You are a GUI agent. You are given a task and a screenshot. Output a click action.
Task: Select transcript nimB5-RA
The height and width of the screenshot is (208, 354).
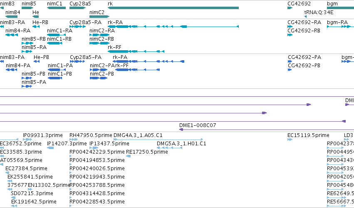[x=34, y=47]
